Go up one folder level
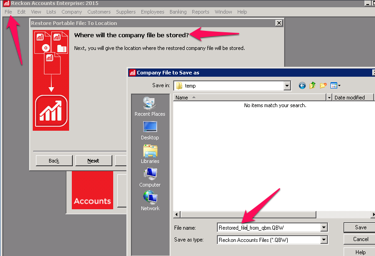This screenshot has width=375, height=256. coord(312,85)
